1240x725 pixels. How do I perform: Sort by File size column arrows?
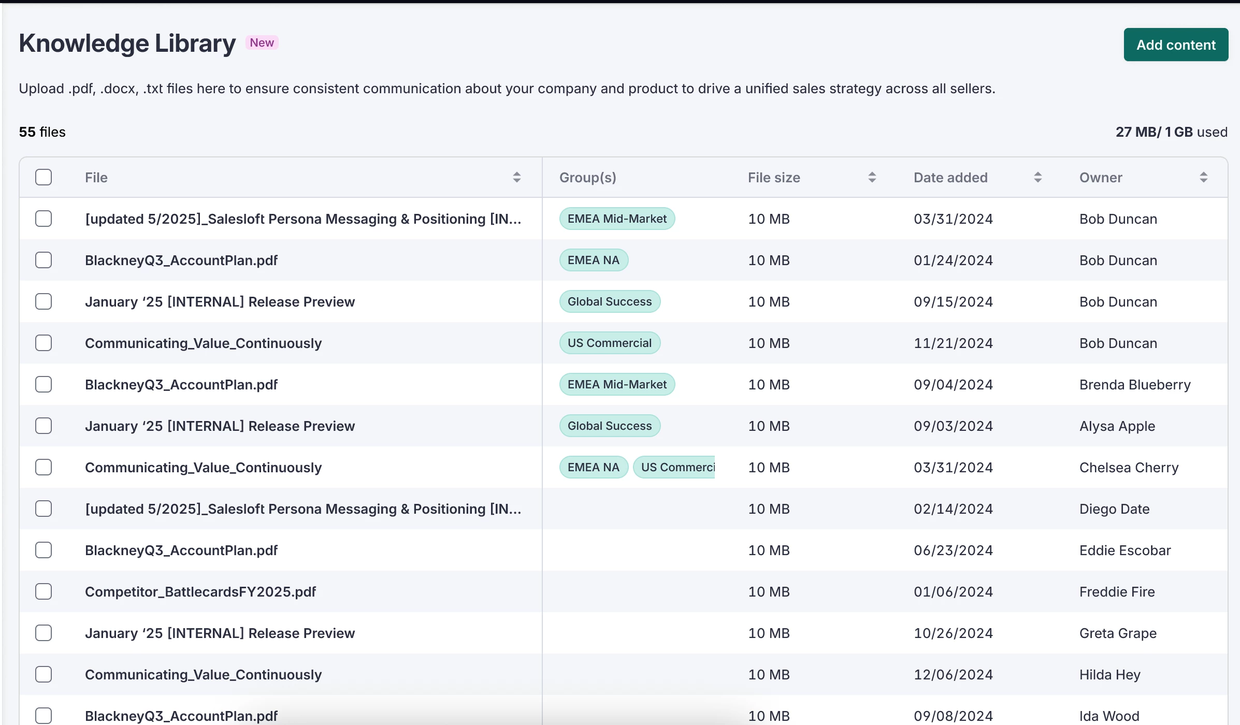(872, 177)
